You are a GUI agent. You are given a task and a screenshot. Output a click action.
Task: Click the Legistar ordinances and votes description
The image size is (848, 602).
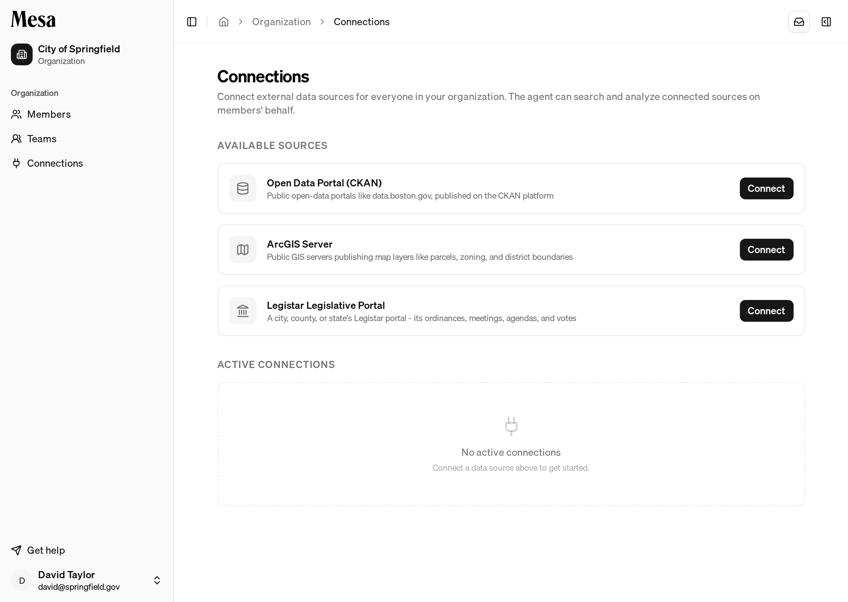[421, 318]
